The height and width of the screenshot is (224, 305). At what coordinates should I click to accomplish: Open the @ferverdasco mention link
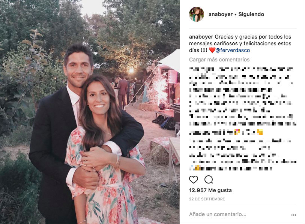pyautogui.click(x=233, y=50)
